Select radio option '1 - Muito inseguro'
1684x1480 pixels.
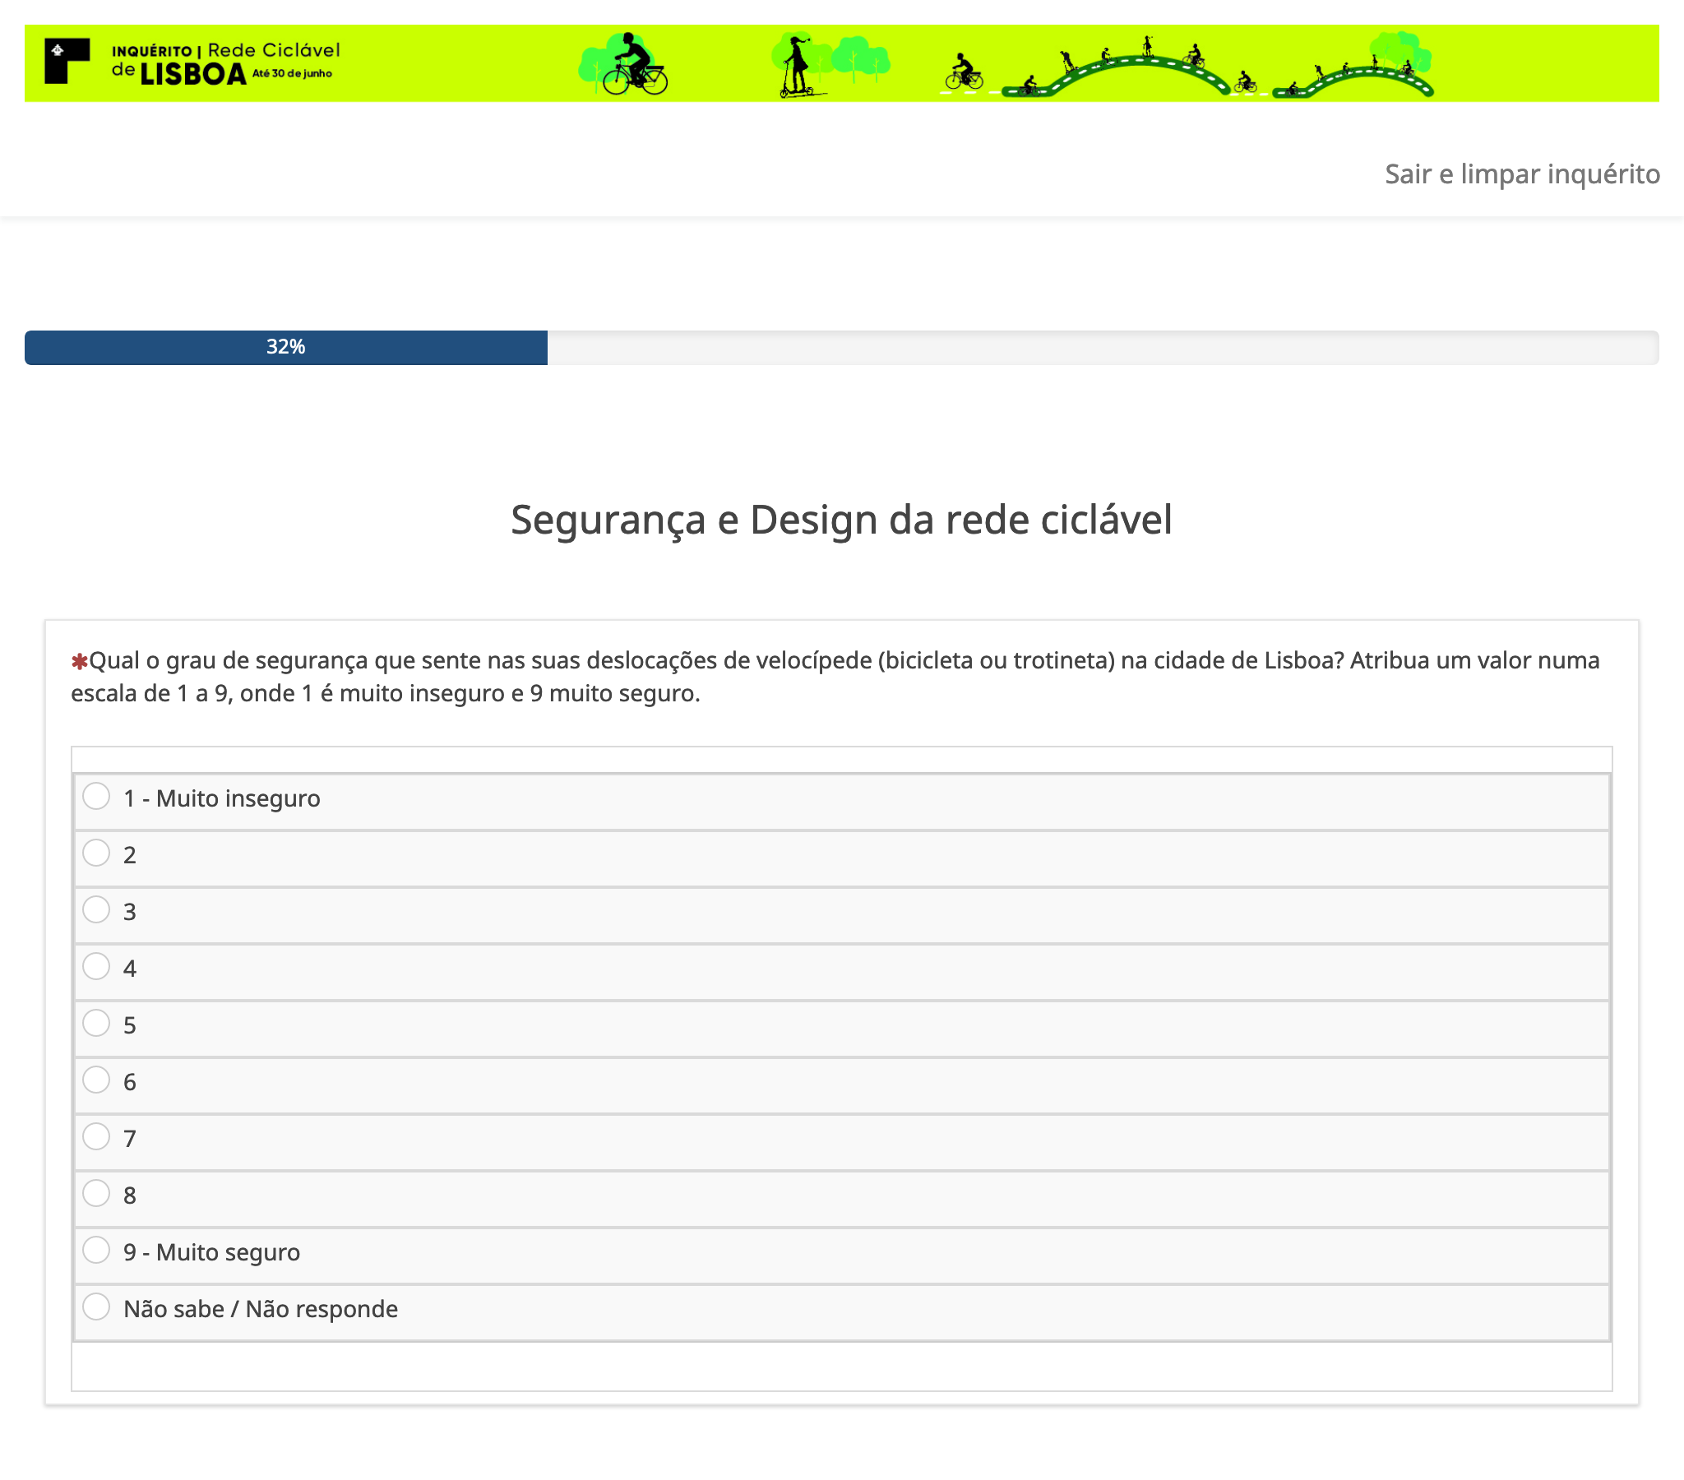click(96, 797)
